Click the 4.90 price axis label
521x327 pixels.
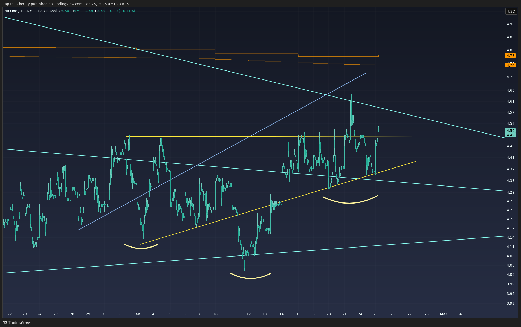click(510, 24)
